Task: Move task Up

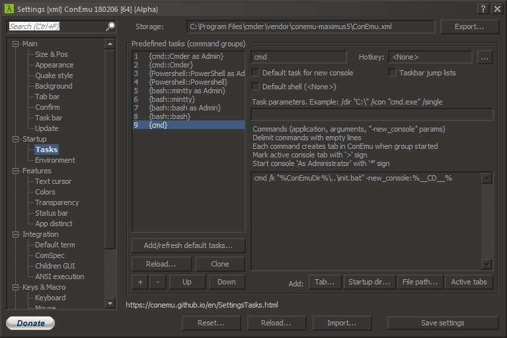Action: click(187, 282)
